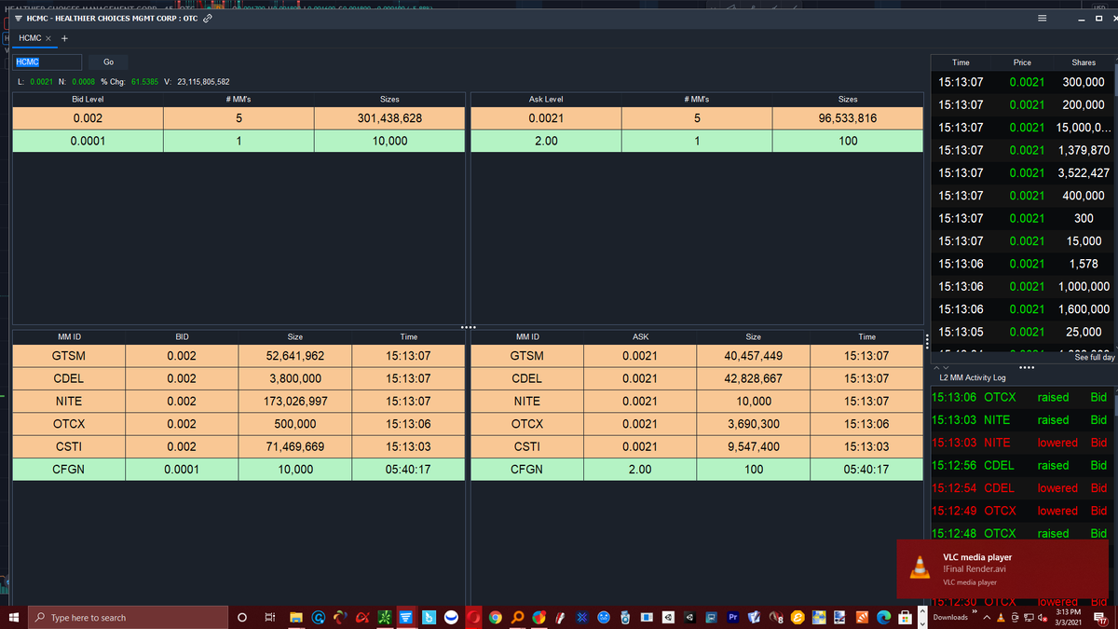
Task: Click L2 MM Activity Log header
Action: [972, 377]
